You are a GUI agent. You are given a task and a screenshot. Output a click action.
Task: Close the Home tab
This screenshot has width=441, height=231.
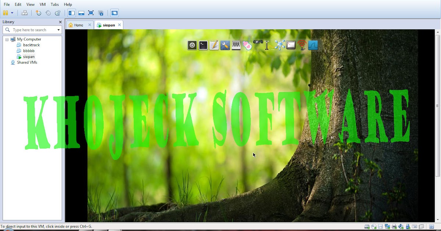[x=90, y=25]
